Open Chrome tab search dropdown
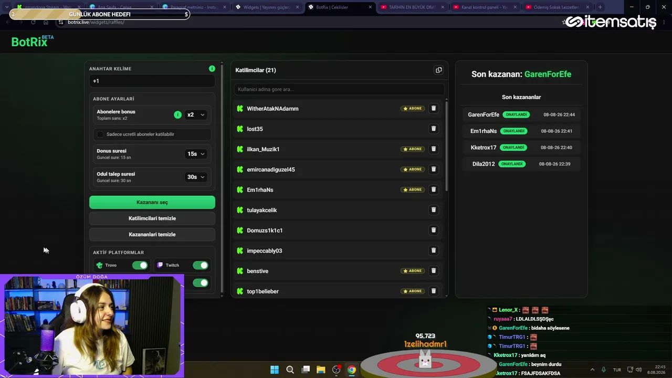The image size is (672, 378). tap(6, 7)
